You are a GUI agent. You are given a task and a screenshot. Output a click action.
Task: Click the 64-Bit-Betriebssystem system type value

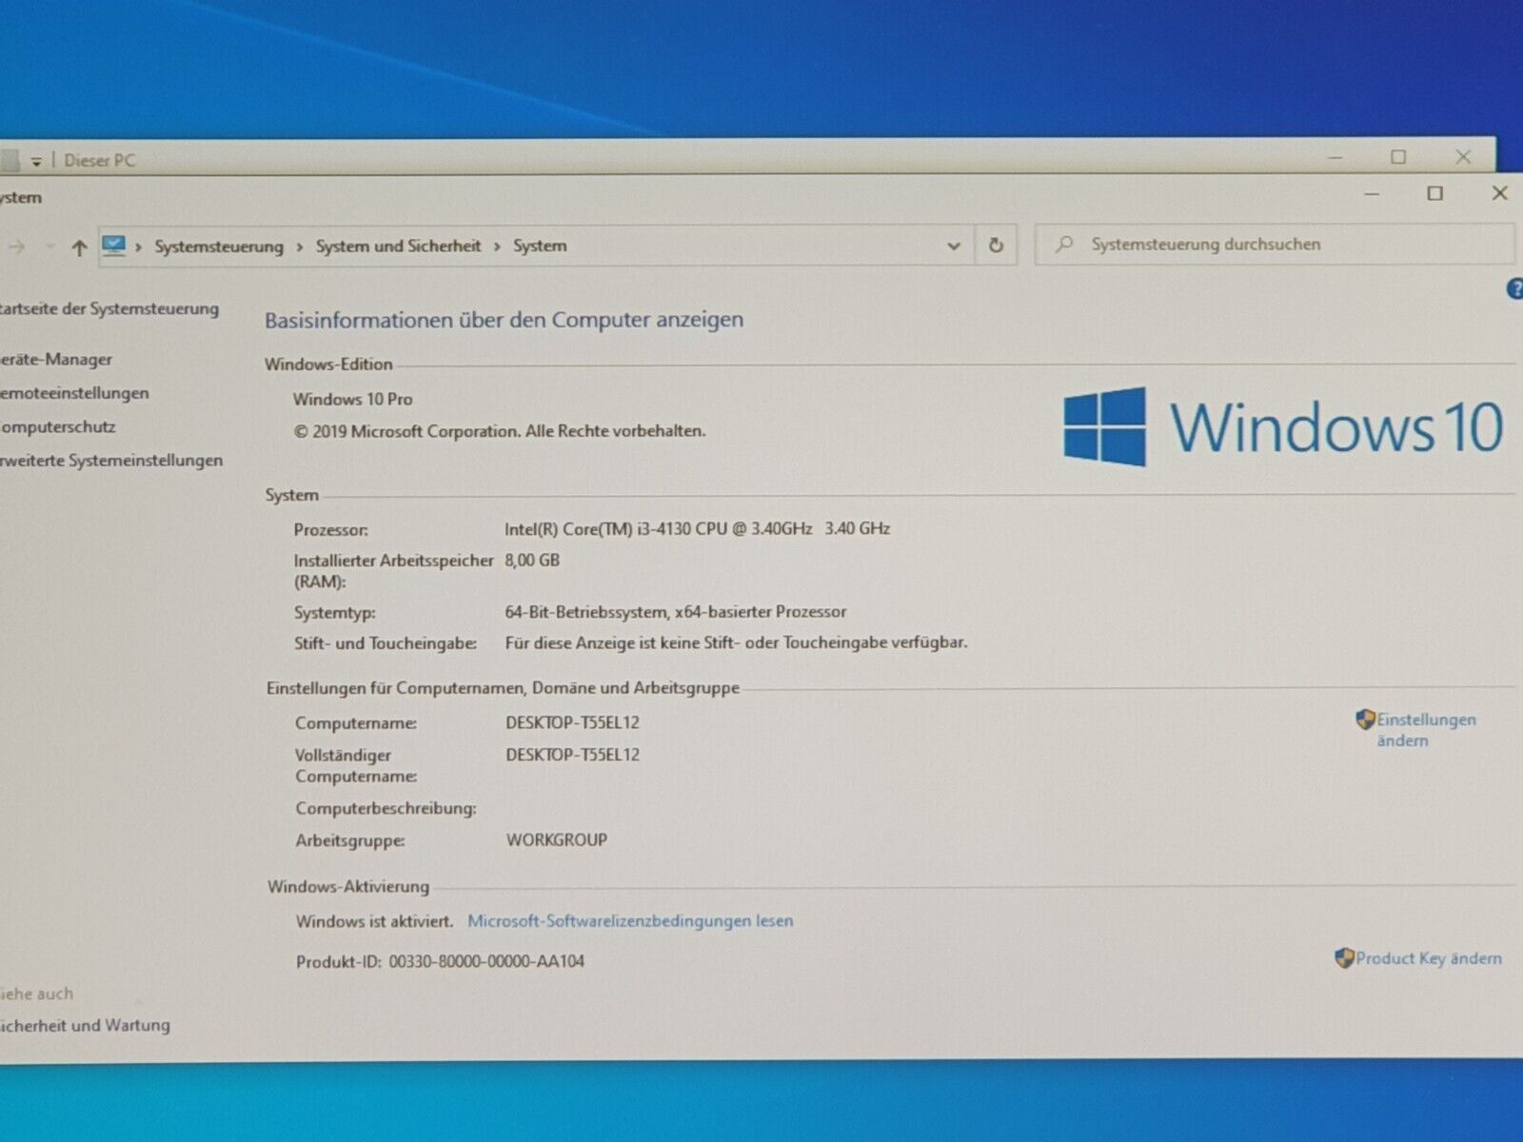[x=675, y=612]
